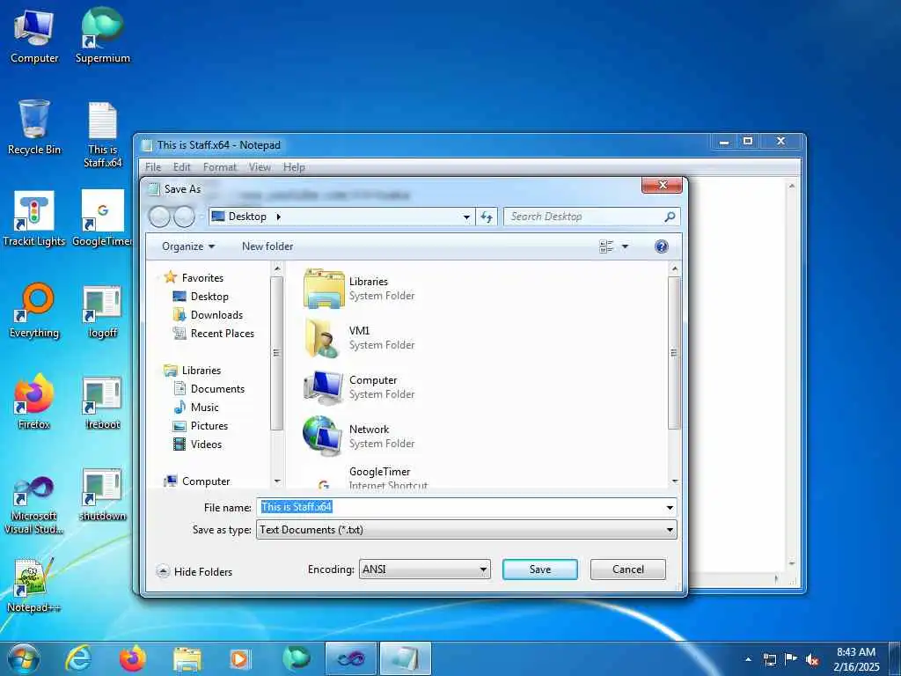Click the network tray icon
The image size is (901, 676).
pyautogui.click(x=769, y=659)
